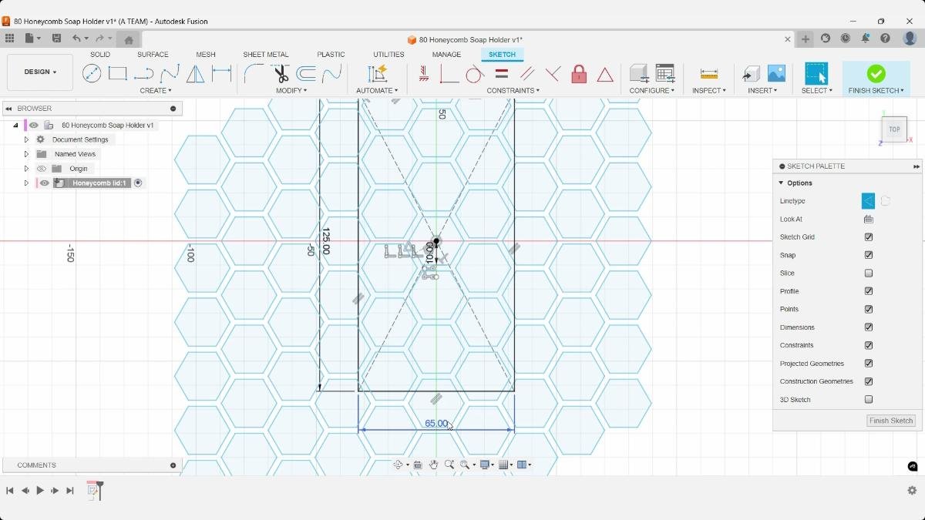
Task: Select the Sketch Dimension tool
Action: [x=222, y=74]
